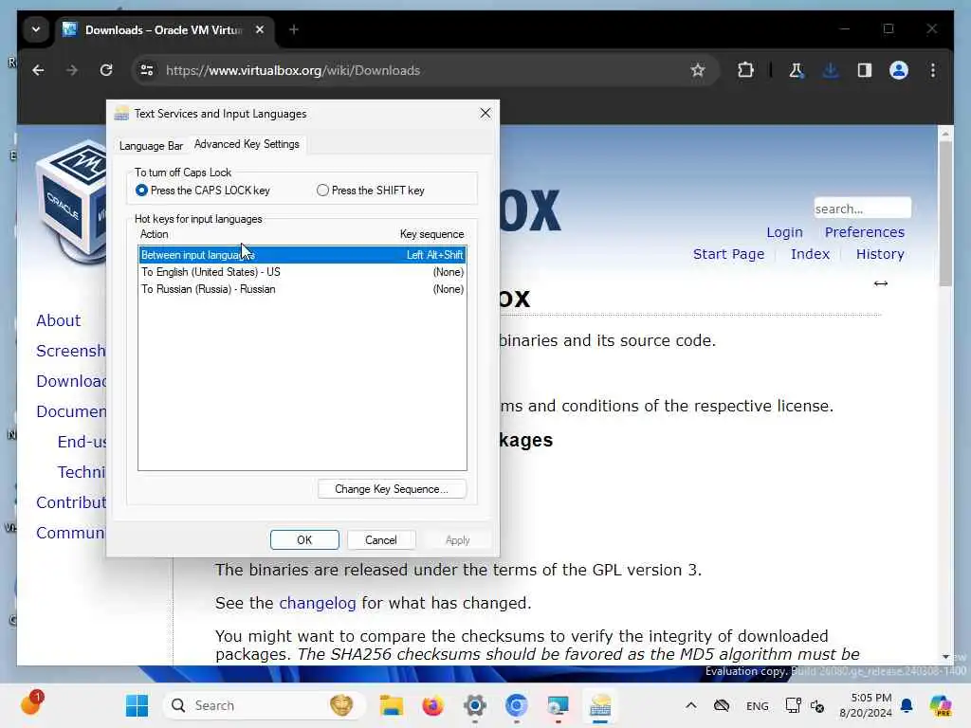
Task: Open the Advanced Key Settings tab
Action: (x=247, y=144)
